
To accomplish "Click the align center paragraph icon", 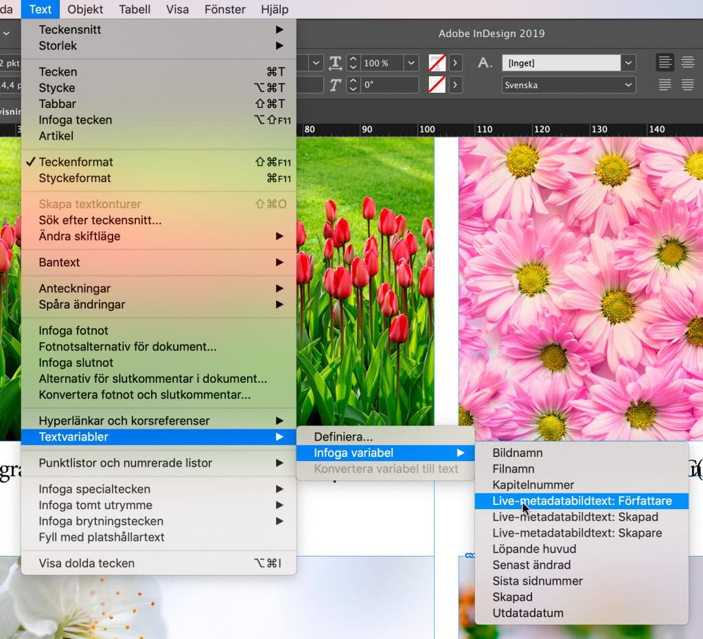I will [x=687, y=63].
